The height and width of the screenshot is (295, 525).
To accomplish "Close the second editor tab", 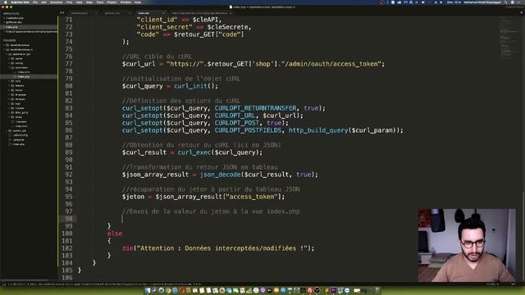I will click(x=130, y=13).
